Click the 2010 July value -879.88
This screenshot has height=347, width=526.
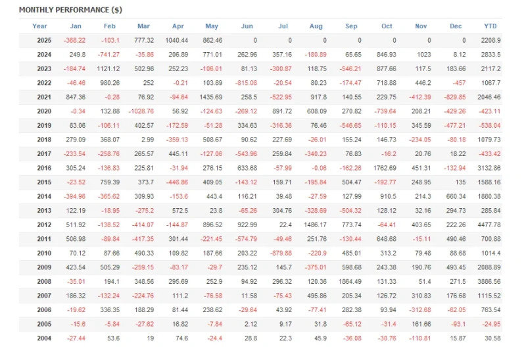tap(281, 254)
